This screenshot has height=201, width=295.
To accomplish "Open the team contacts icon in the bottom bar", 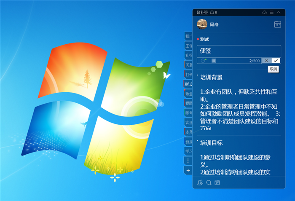I will point(200,182).
